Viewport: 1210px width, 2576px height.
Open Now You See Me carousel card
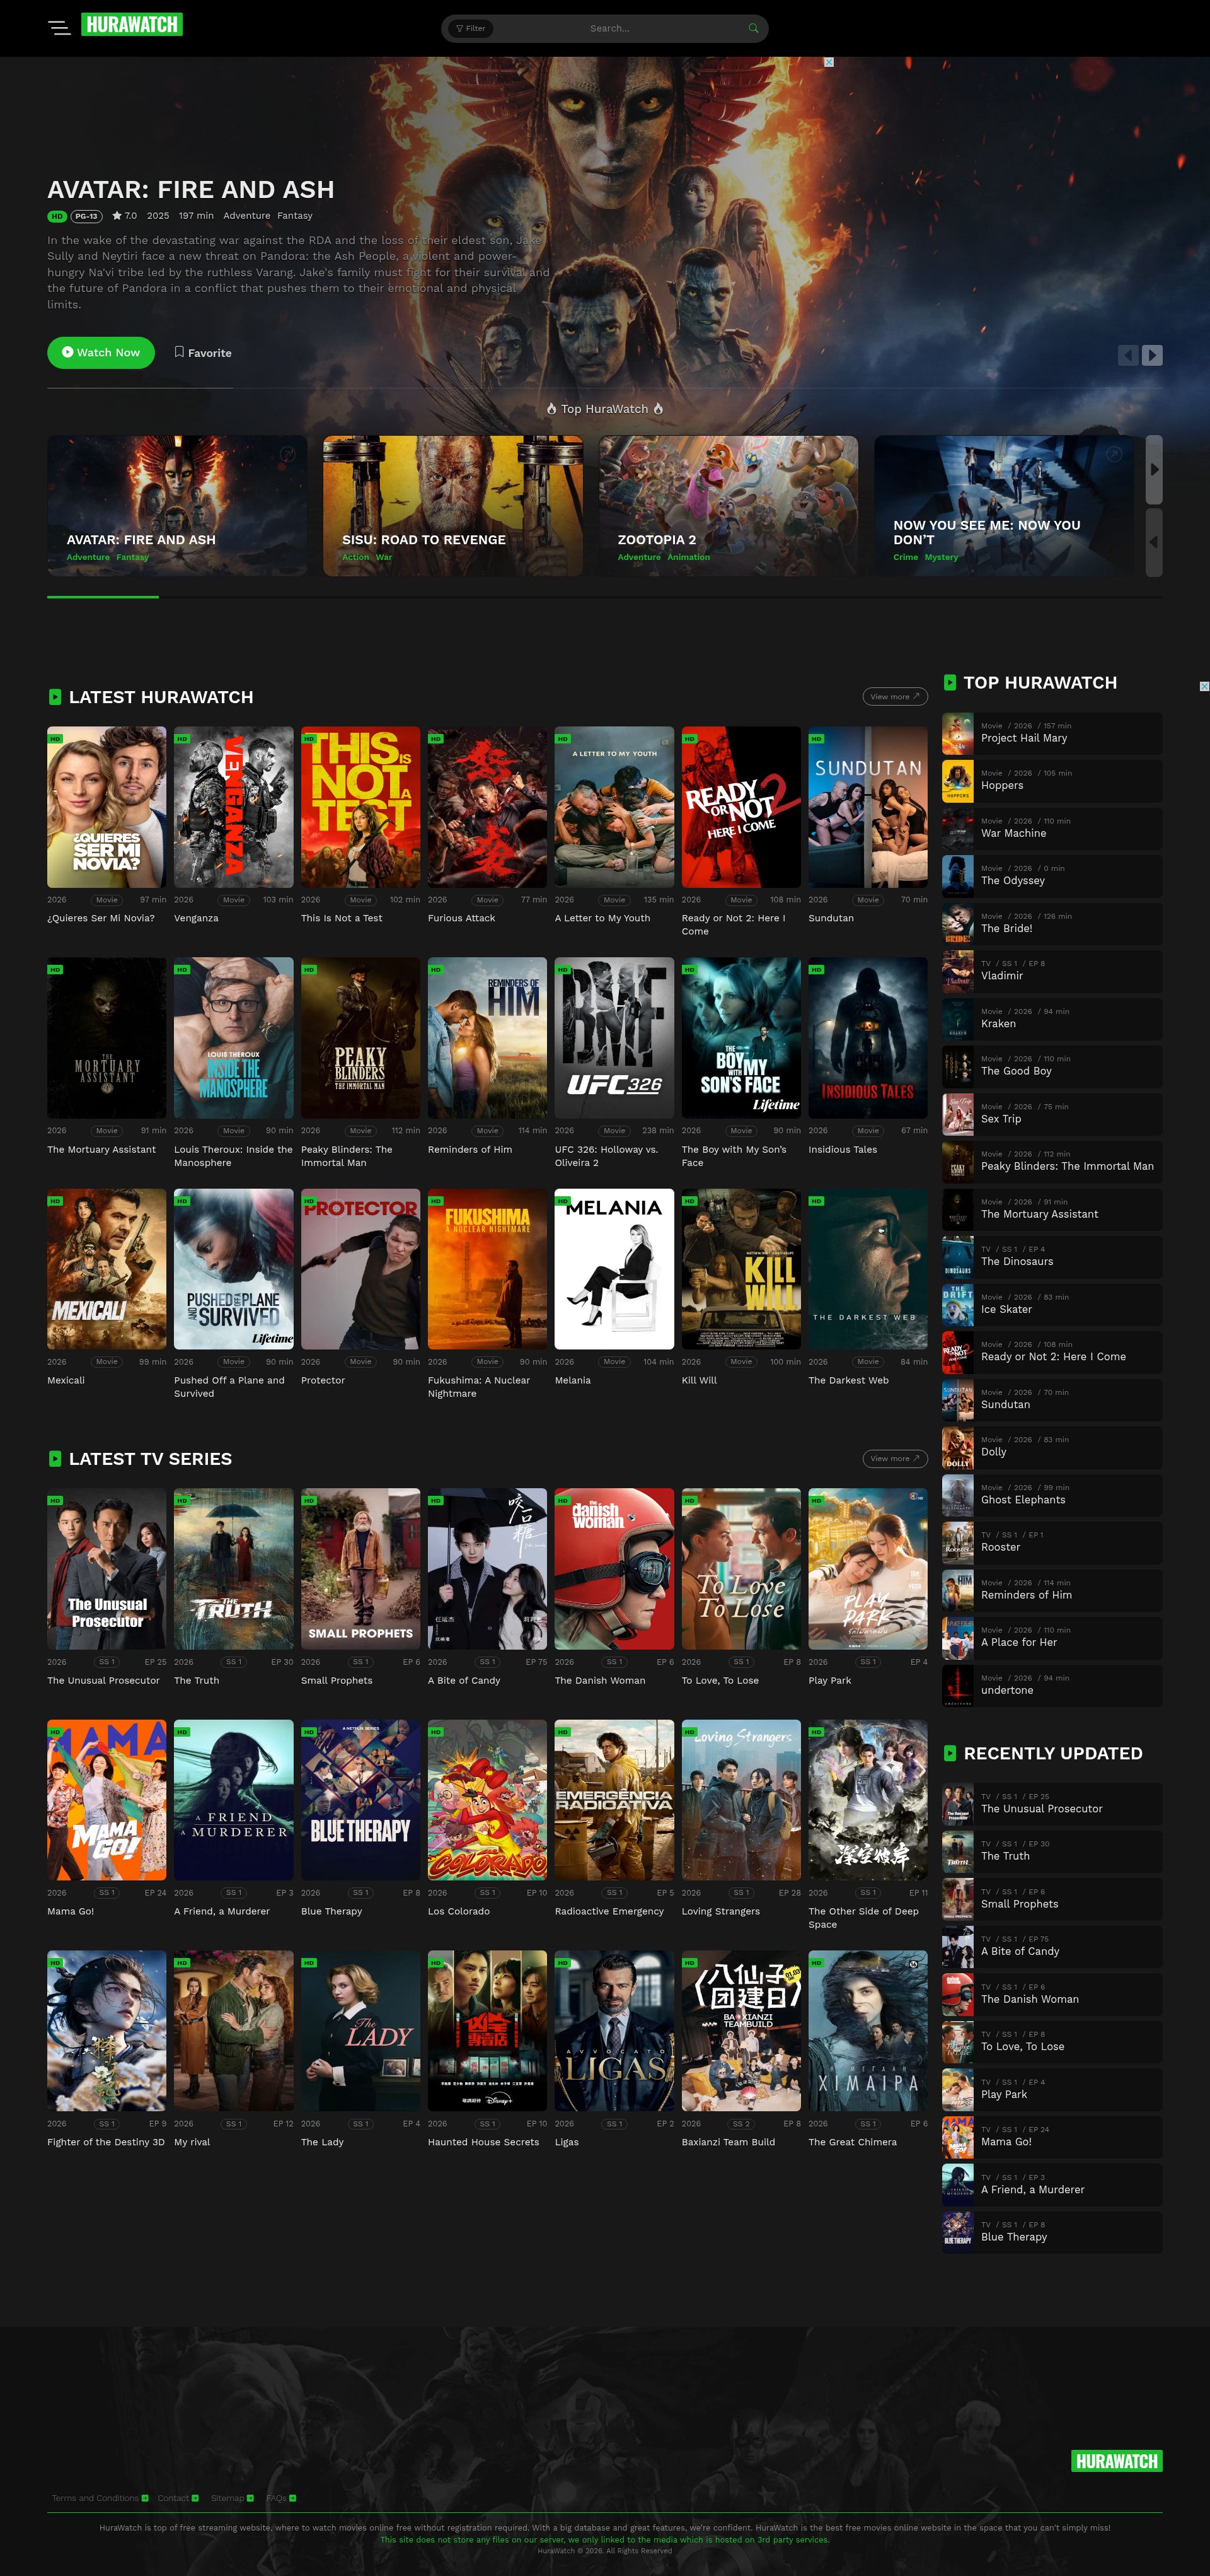point(1004,505)
